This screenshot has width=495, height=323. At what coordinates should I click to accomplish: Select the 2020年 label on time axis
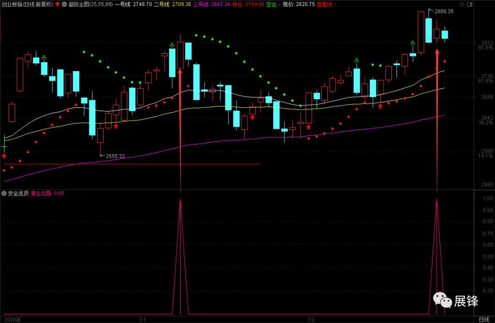pos(13,319)
